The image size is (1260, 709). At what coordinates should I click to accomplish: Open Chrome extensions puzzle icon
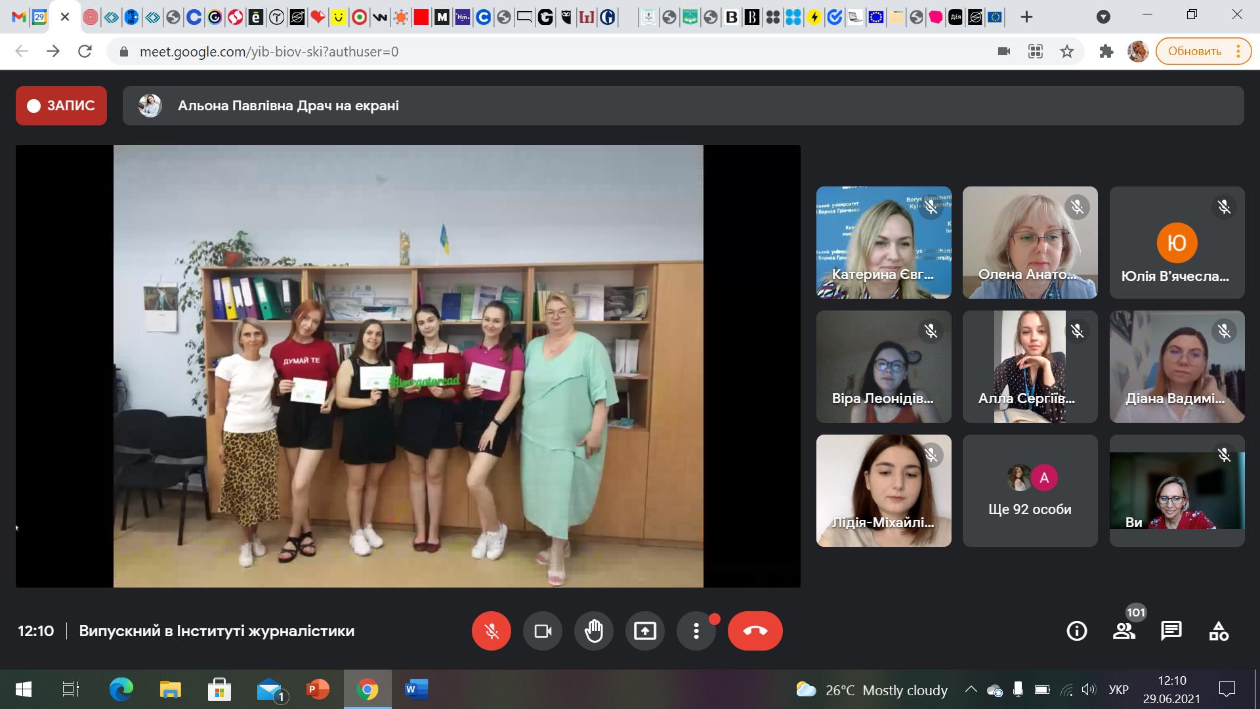coord(1106,51)
